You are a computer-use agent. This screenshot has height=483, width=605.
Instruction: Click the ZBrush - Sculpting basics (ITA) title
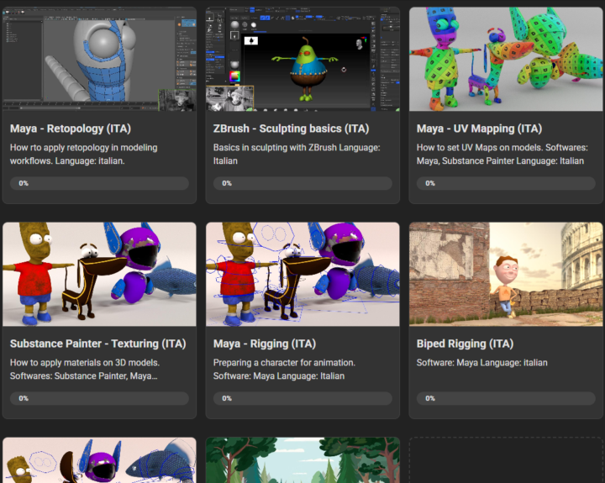coord(291,129)
